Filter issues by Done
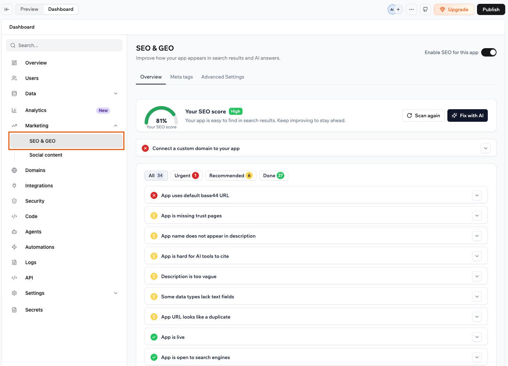508x366 pixels. click(274, 175)
